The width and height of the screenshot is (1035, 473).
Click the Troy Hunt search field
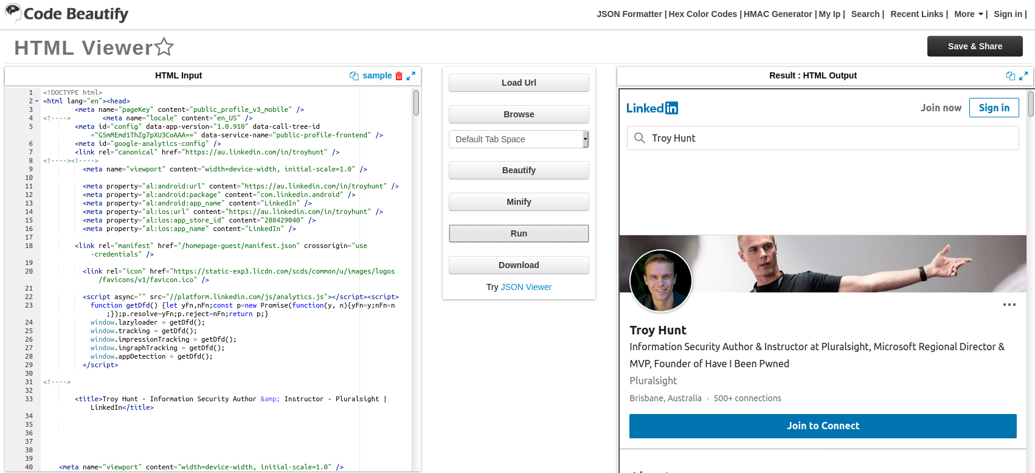click(x=823, y=138)
